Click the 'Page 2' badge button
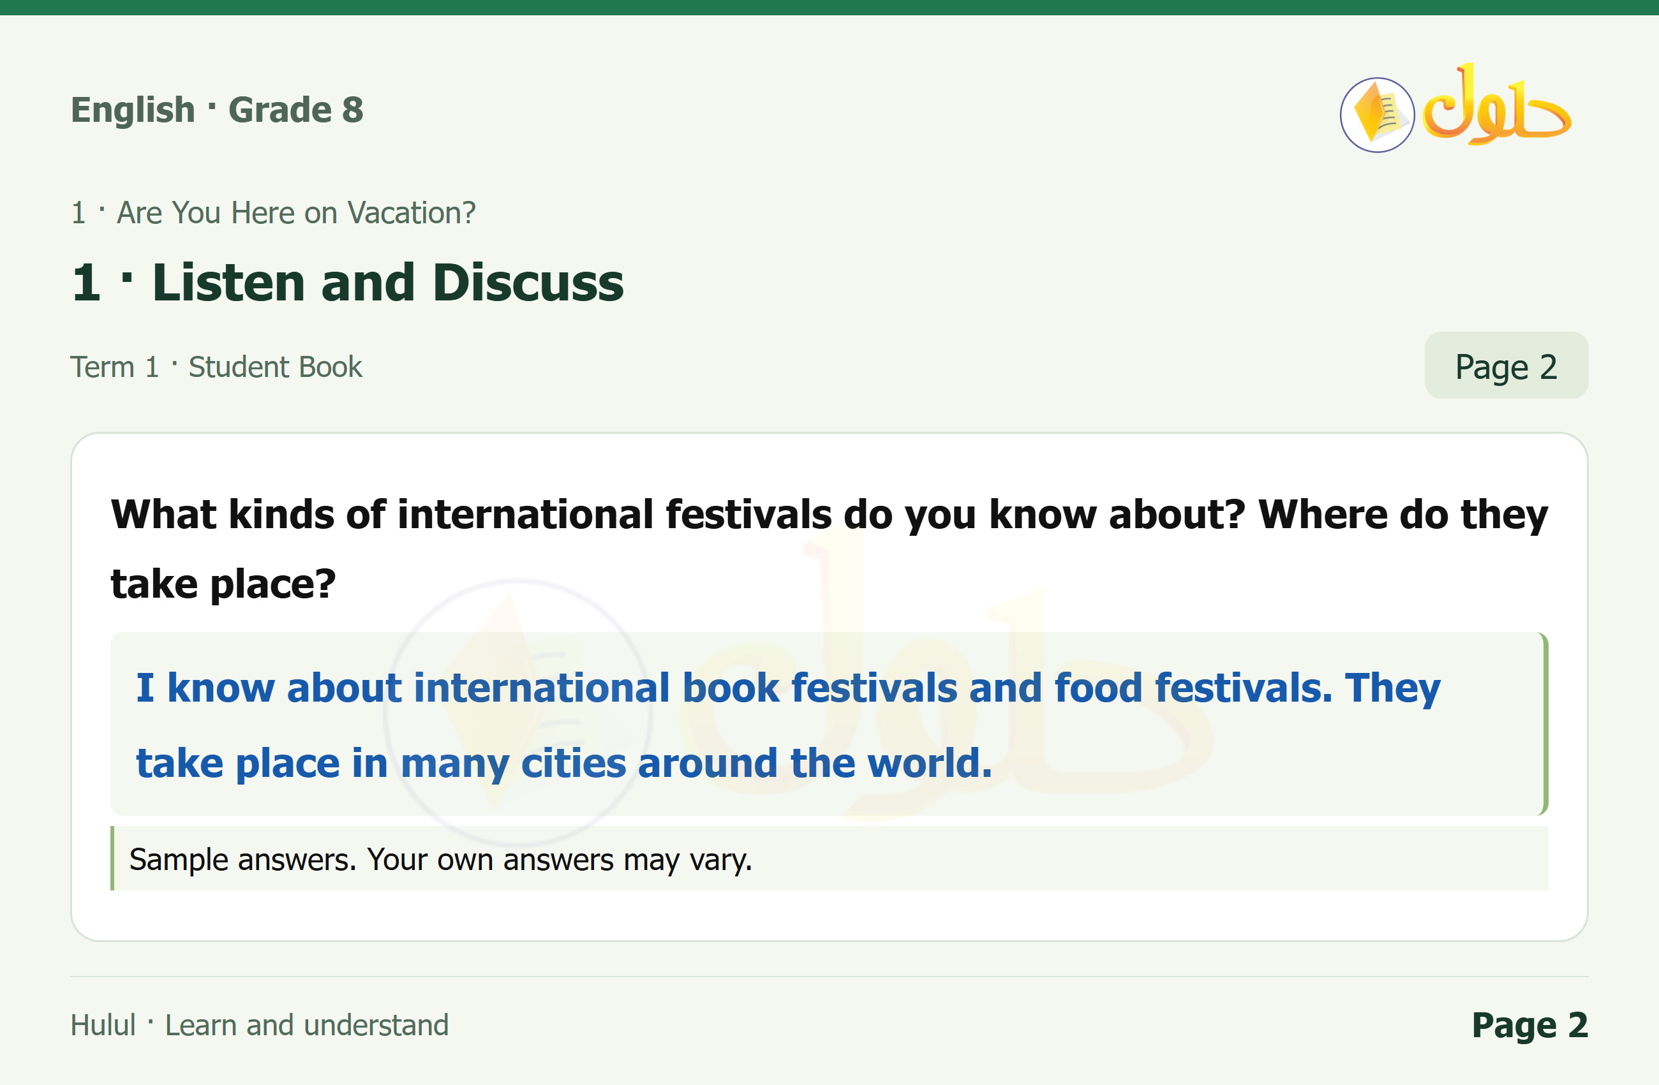This screenshot has width=1659, height=1085. coord(1506,366)
